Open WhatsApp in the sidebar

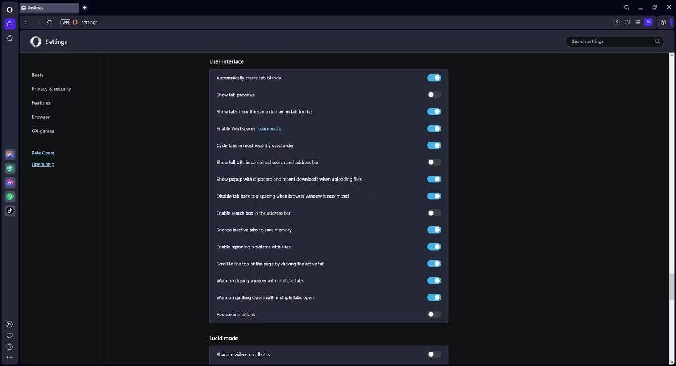10,197
